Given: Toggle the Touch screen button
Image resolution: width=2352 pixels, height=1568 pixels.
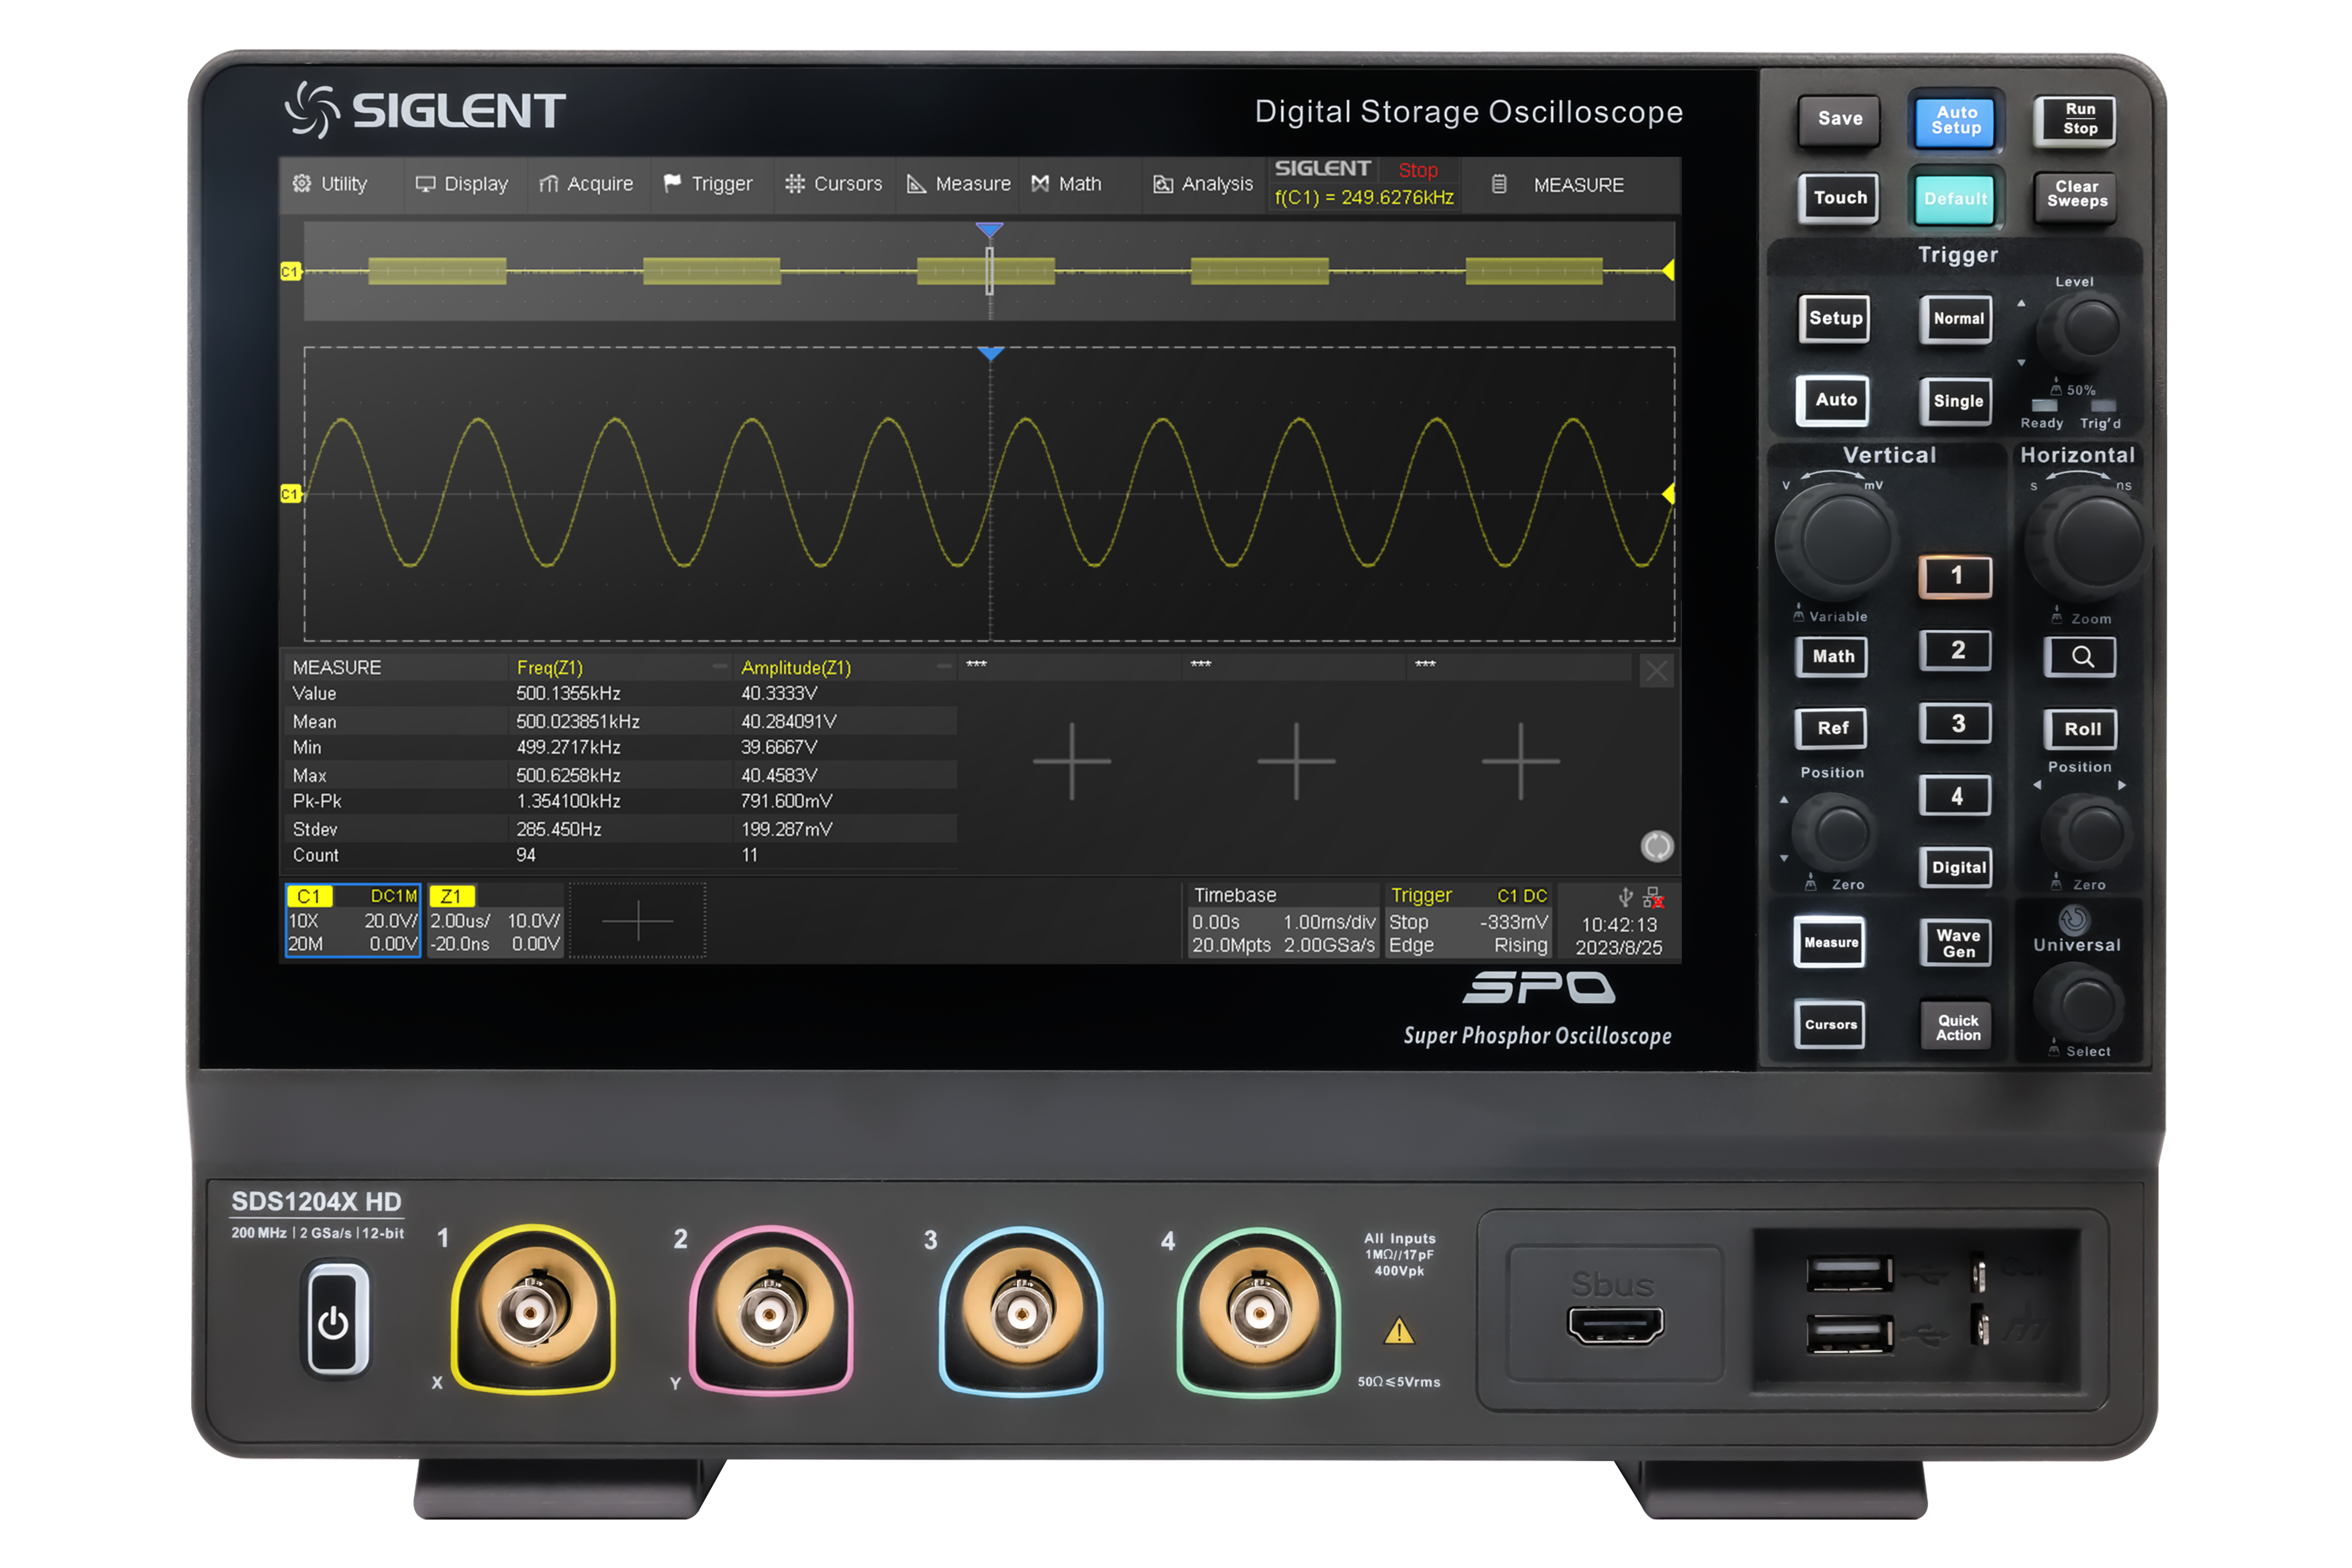Looking at the screenshot, I should coord(1839,199).
